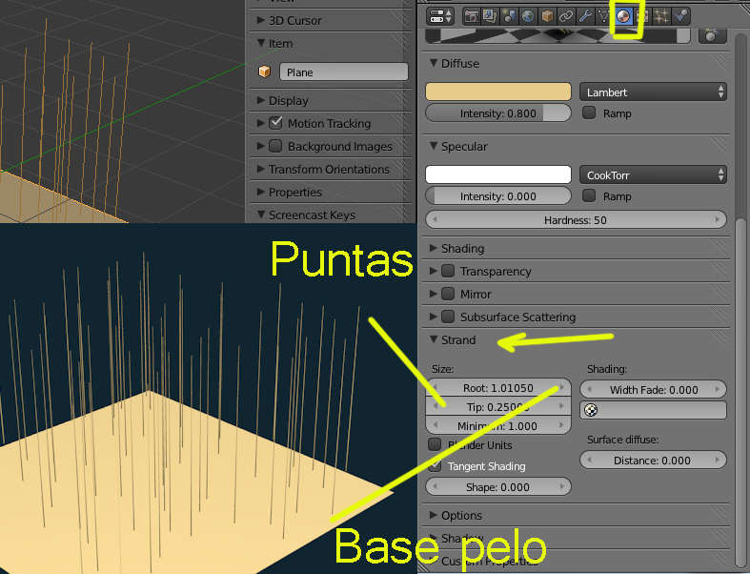The image size is (750, 574).
Task: Open the Object Data triangle mesh icon
Action: pyautogui.click(x=603, y=17)
